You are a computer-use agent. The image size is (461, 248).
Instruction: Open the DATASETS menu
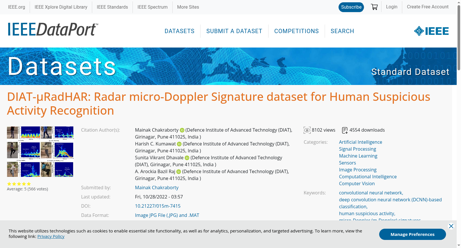pyautogui.click(x=180, y=31)
